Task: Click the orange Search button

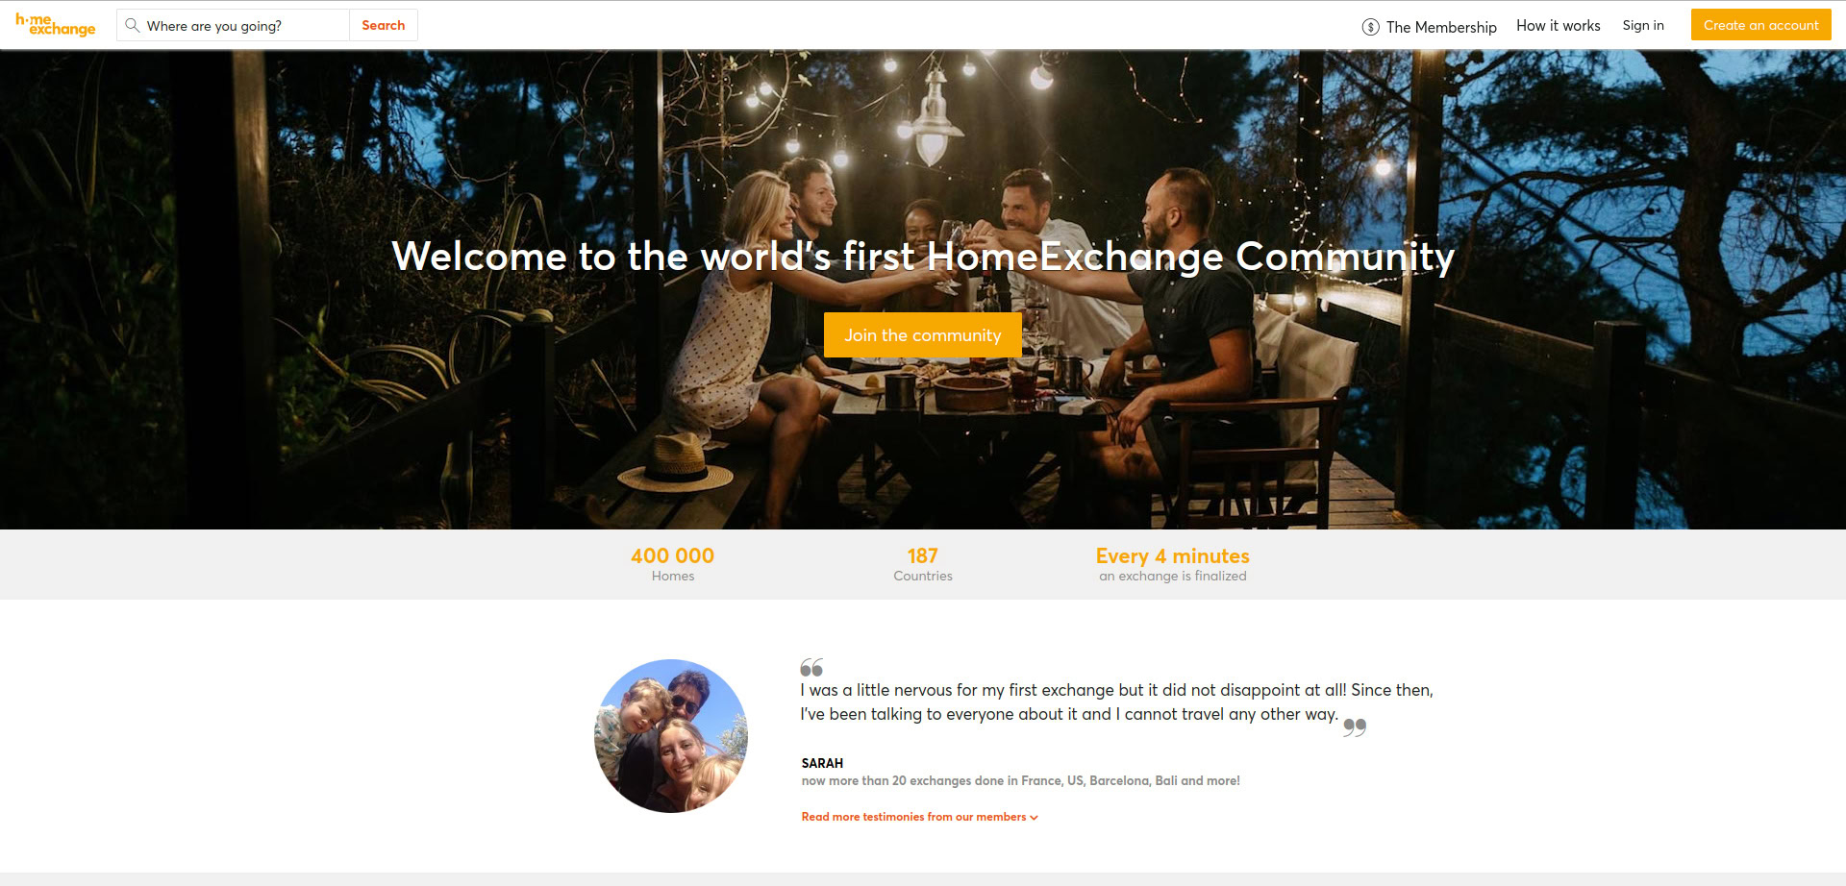Action: (x=383, y=25)
